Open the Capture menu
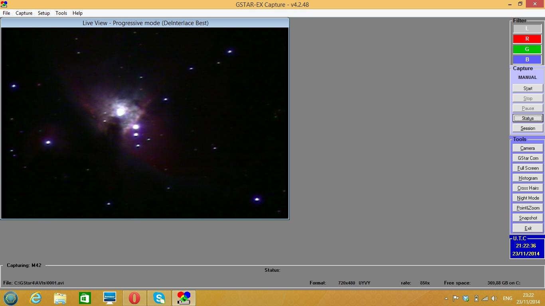Screen dimensions: 545x306 (24, 13)
